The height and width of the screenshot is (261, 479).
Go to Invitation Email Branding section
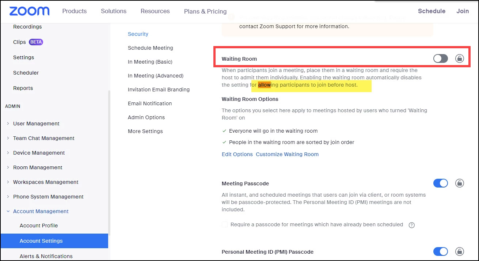[x=159, y=90]
